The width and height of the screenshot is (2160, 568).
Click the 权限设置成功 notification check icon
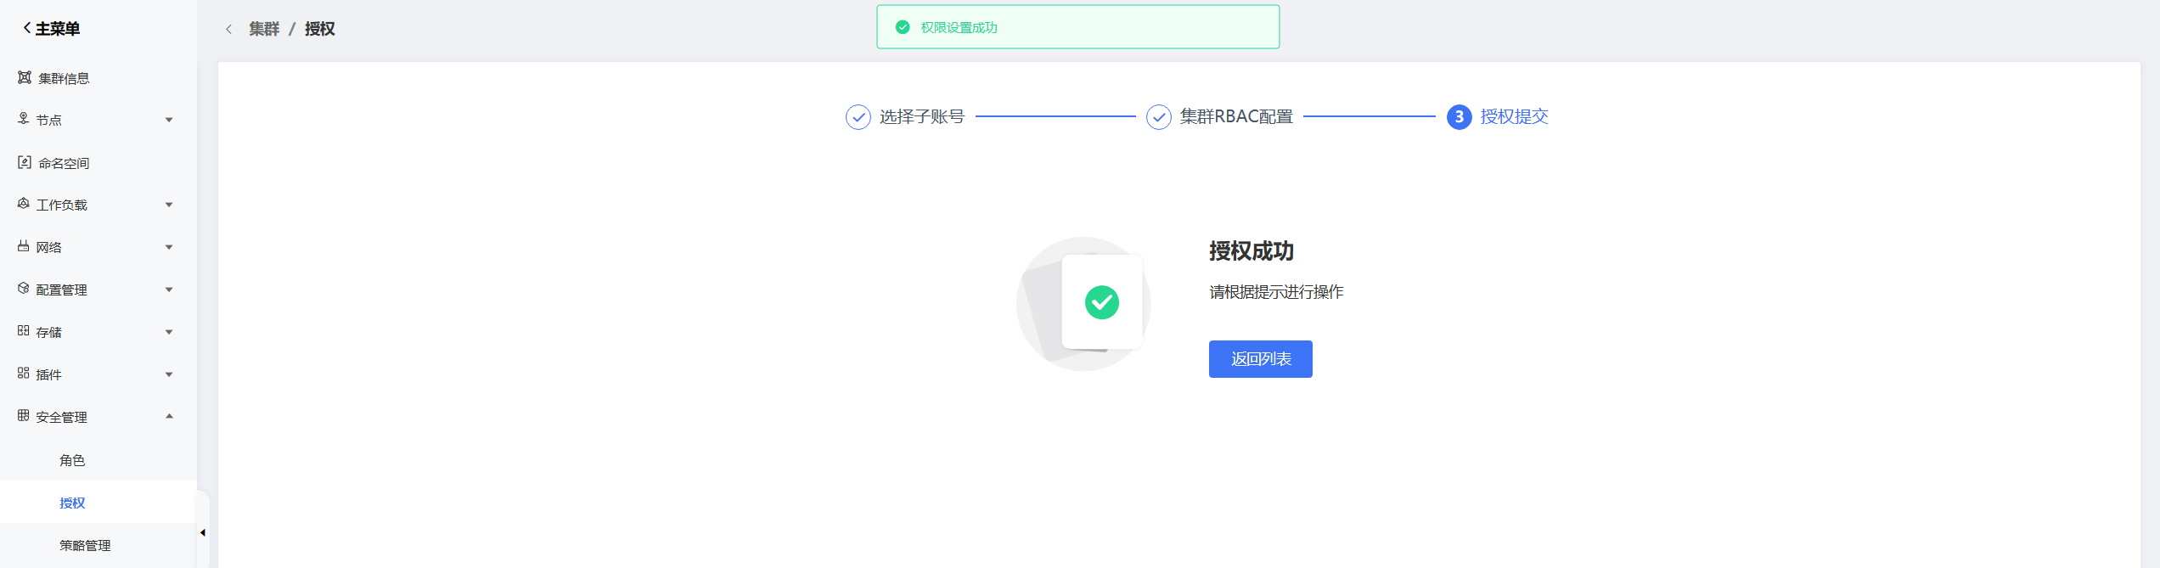coord(903,27)
